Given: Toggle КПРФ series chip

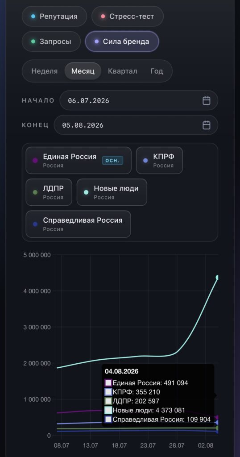Looking at the screenshot, I should (x=159, y=160).
